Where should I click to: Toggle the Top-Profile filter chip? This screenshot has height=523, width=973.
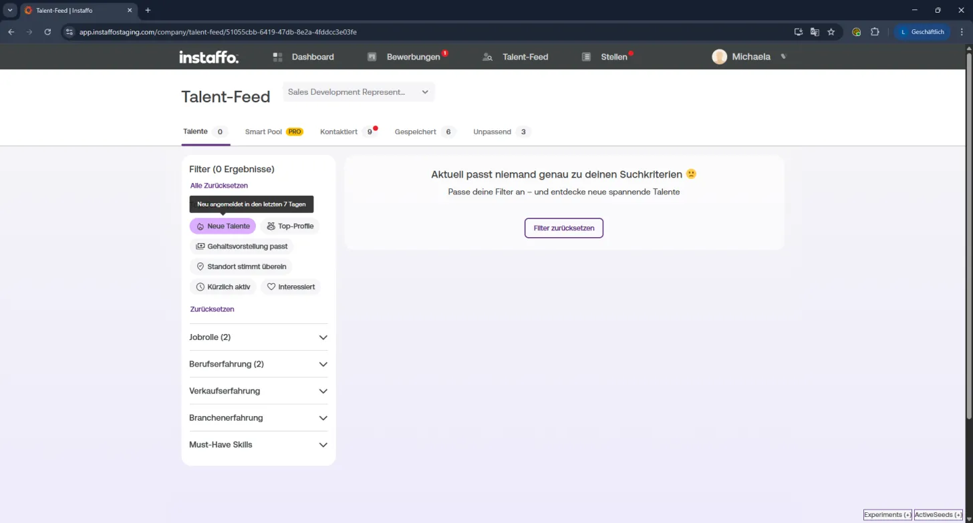tap(290, 226)
